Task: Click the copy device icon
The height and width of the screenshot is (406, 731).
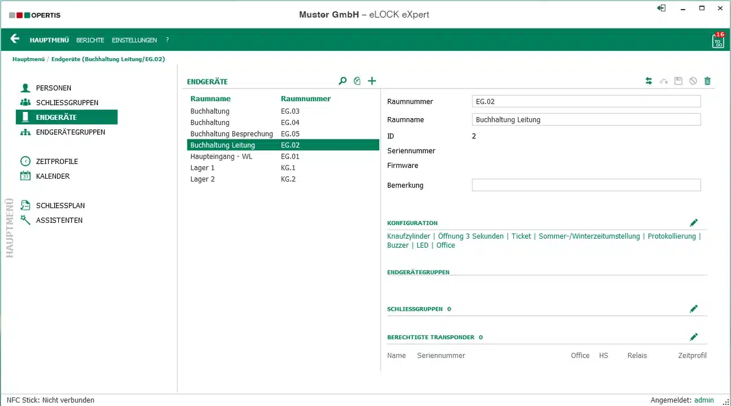Action: click(357, 81)
